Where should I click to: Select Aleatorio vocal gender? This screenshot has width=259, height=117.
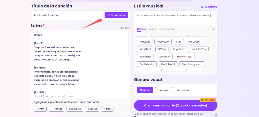click(x=145, y=90)
